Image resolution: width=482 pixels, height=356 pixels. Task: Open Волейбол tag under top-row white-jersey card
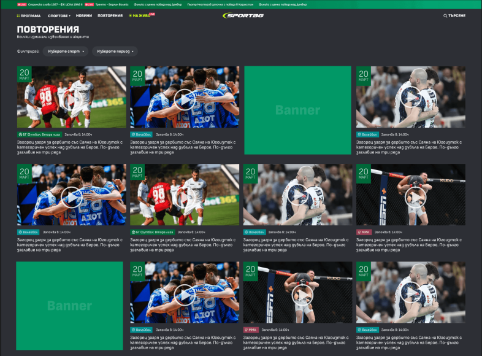pyautogui.click(x=367, y=134)
